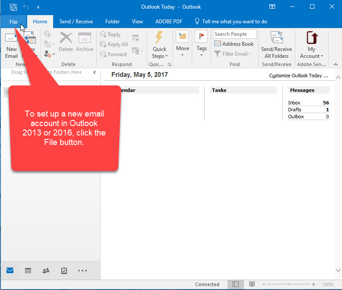Open the more navigation options ellipsis
The height and width of the screenshot is (290, 342).
[82, 271]
